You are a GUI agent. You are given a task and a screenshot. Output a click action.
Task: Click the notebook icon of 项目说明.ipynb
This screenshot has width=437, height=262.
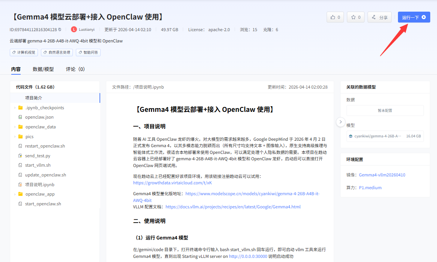pyautogui.click(x=20, y=185)
